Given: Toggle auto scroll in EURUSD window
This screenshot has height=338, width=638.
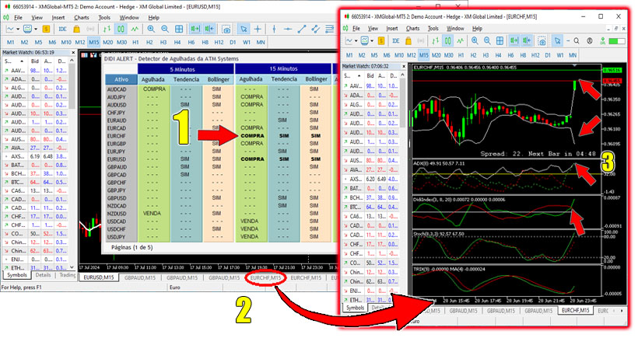Looking at the screenshot, I should 195,29.
